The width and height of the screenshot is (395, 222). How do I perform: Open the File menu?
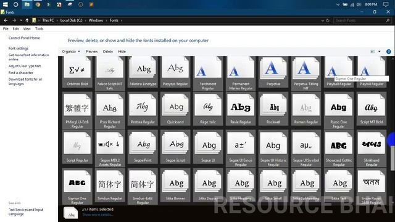tap(6, 29)
